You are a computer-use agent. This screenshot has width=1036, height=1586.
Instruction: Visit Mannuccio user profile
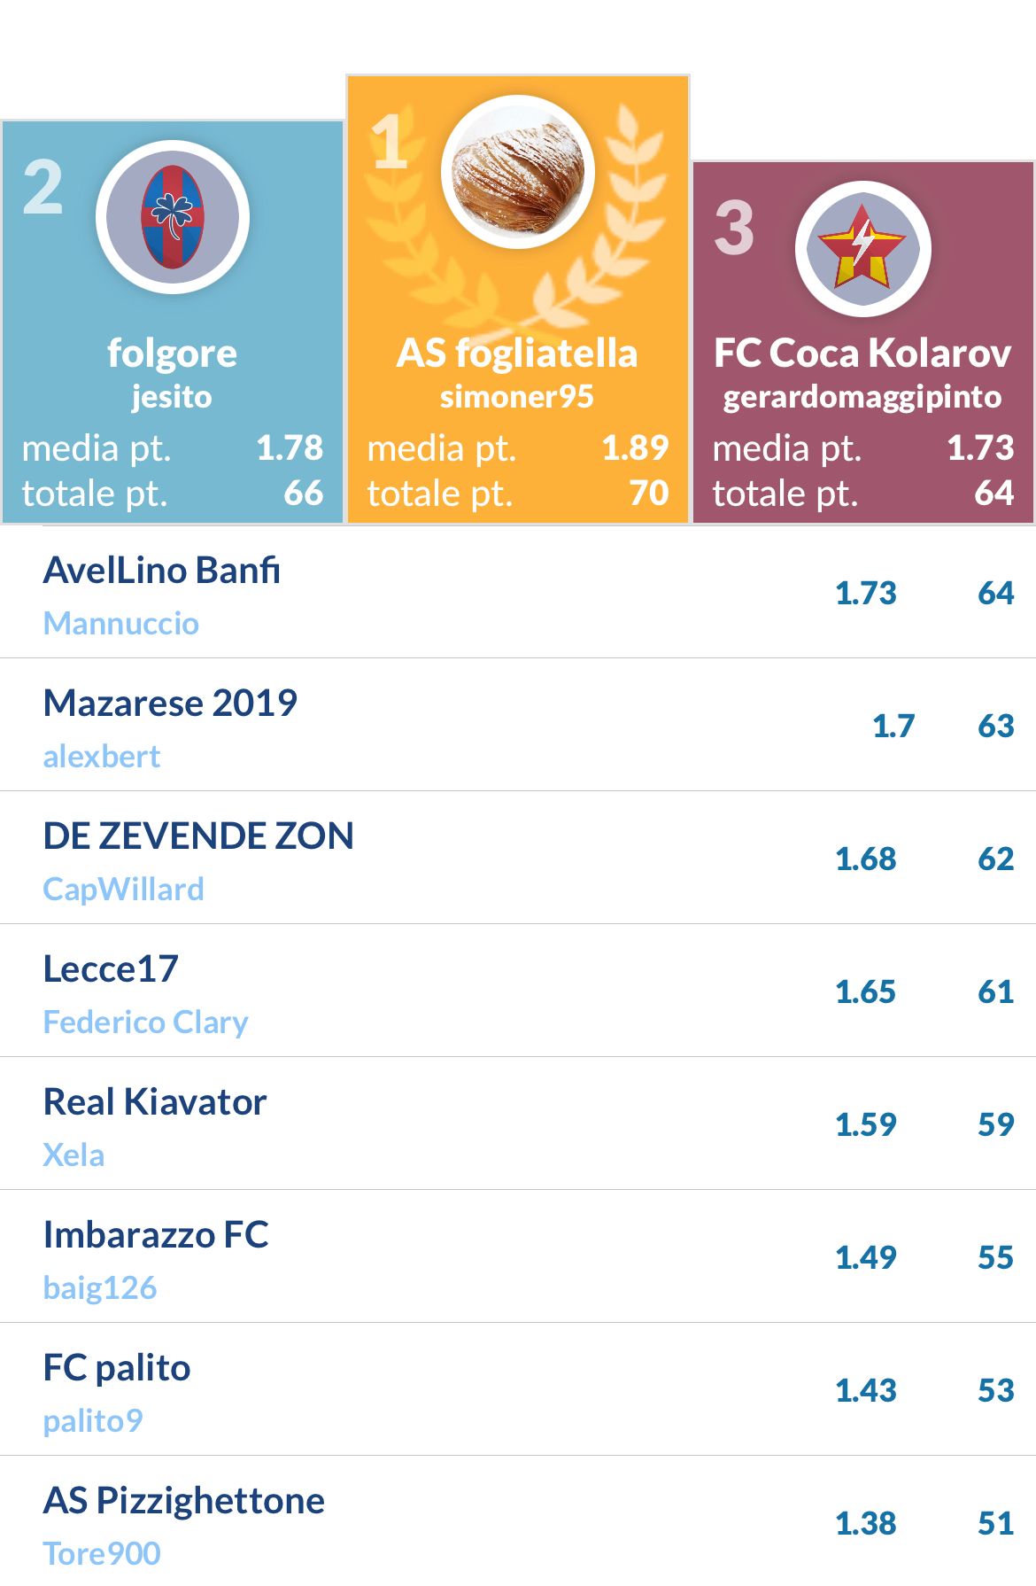click(x=121, y=624)
